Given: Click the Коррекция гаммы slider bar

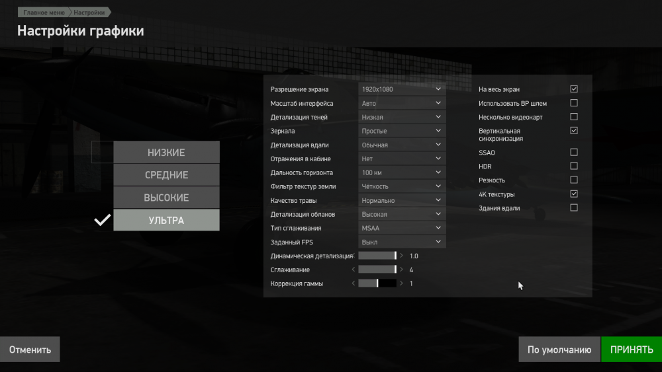Looking at the screenshot, I should (377, 283).
